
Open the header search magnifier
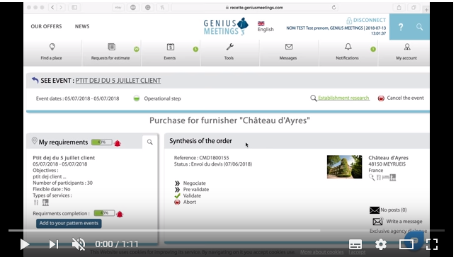[419, 27]
